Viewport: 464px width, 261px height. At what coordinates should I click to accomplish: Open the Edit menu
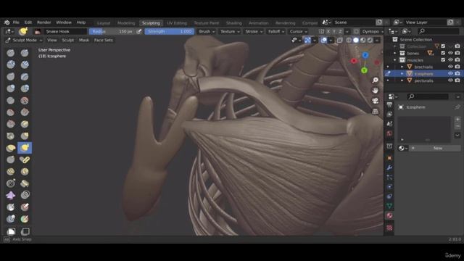pos(28,22)
